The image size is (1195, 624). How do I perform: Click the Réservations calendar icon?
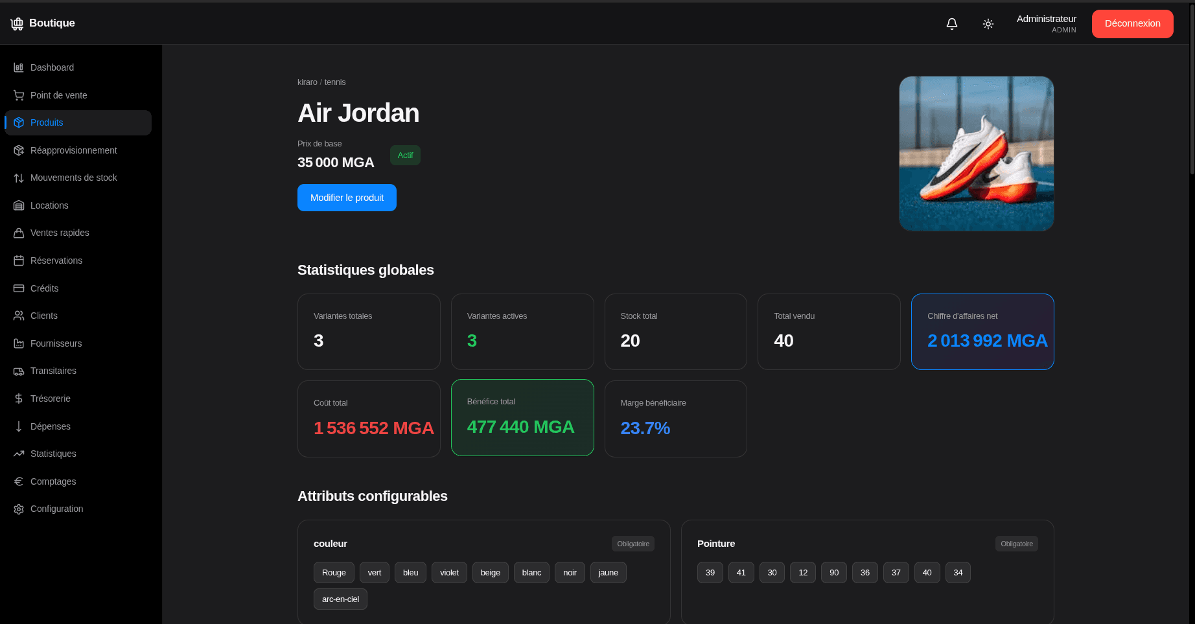(19, 260)
